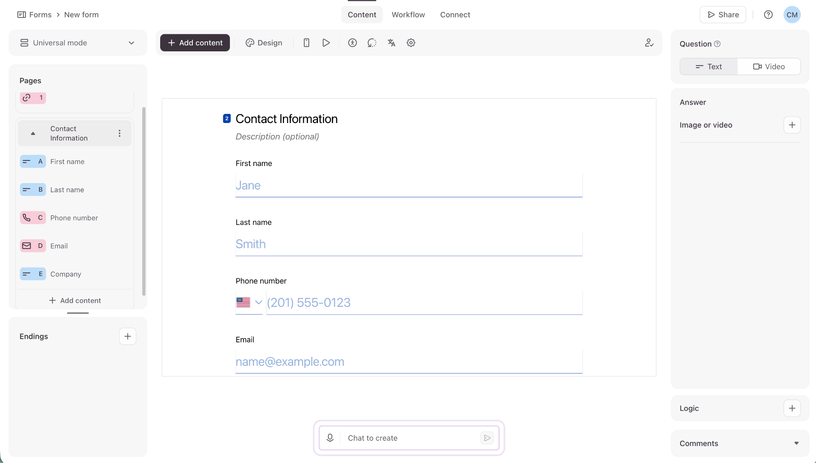Click the Share button
This screenshot has height=463, width=816.
(723, 15)
